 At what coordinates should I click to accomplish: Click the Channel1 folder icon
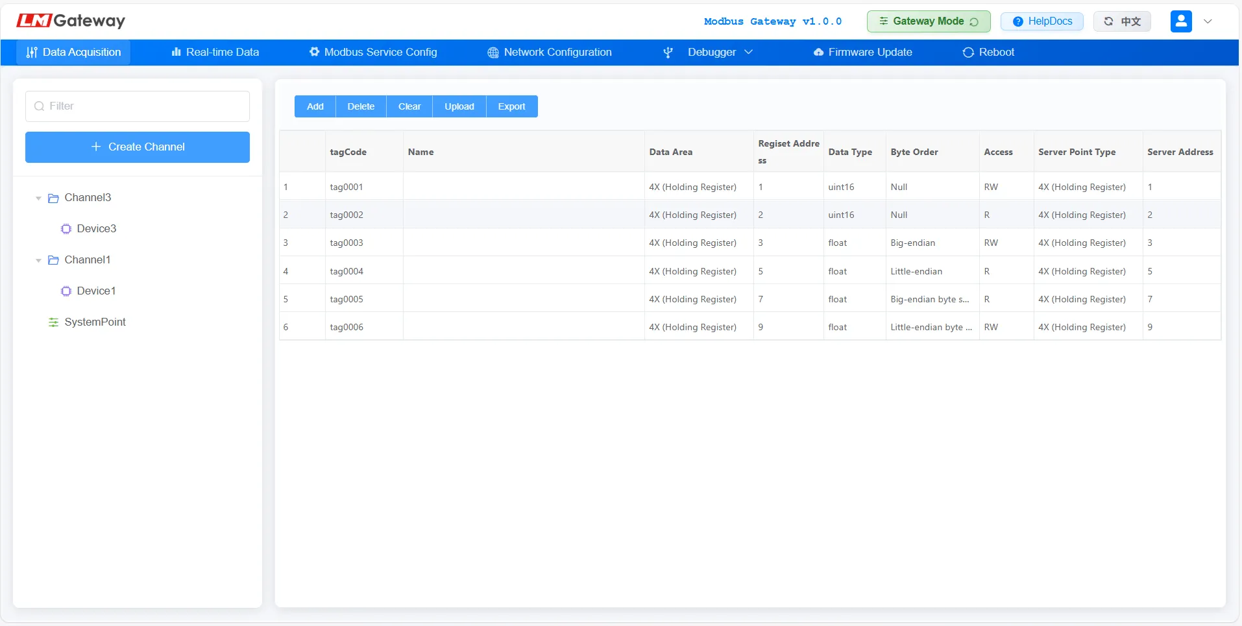coord(53,260)
